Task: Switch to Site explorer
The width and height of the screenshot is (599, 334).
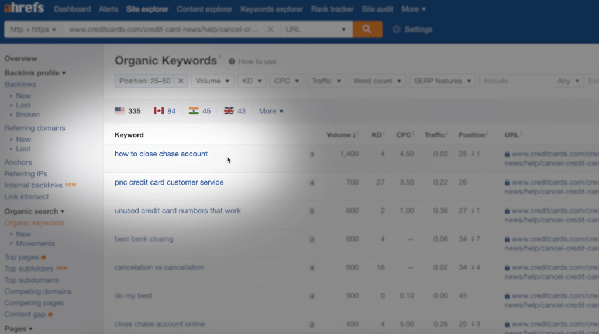Action: click(x=147, y=9)
